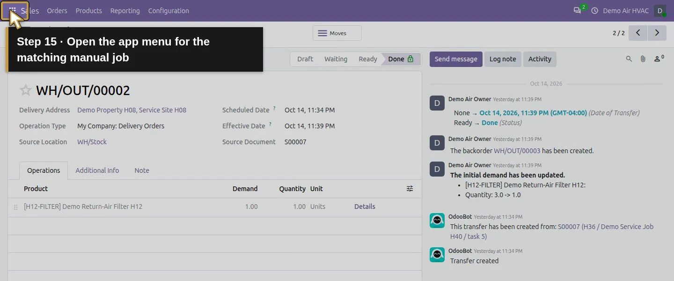Click the Operation Type value My Company: Delivery Orders
Viewport: 674px width, 281px height.
(x=121, y=126)
